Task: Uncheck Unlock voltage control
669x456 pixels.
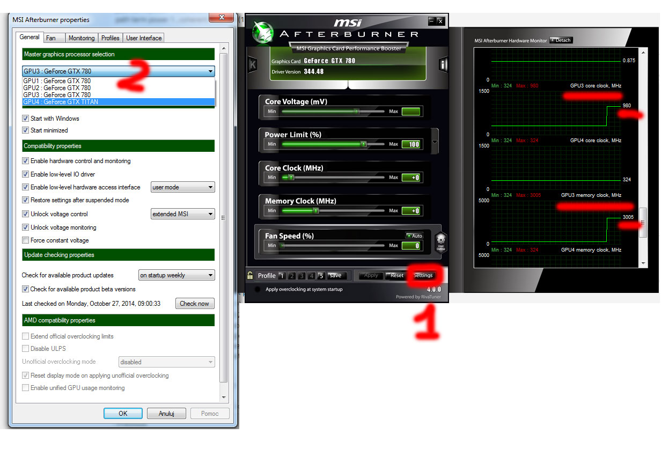Action: coord(25,214)
